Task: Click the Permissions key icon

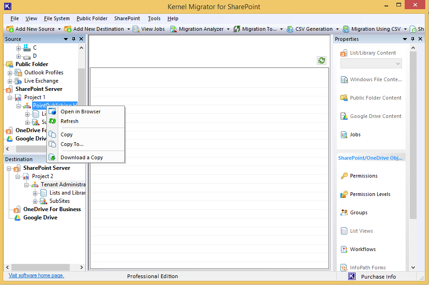Action: pos(344,176)
